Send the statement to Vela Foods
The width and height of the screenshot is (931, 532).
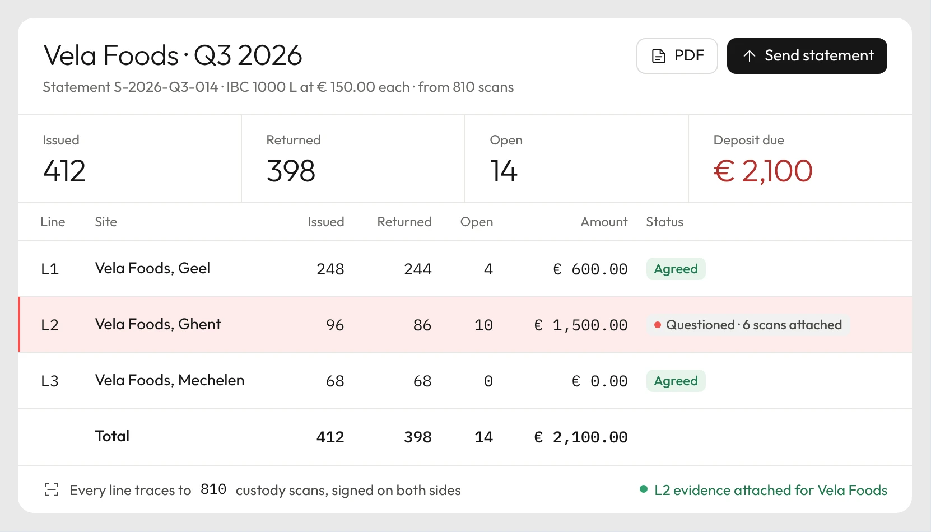click(807, 56)
